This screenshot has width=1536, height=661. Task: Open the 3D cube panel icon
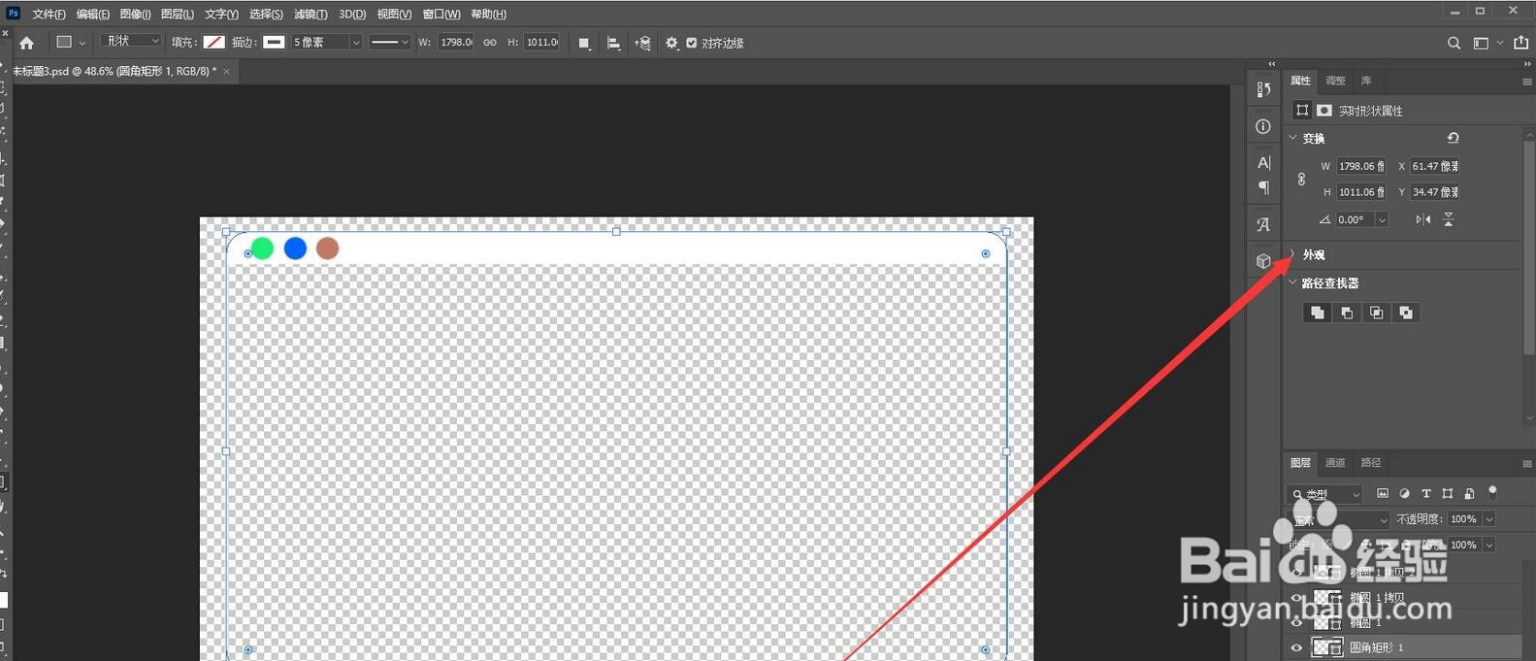(1263, 261)
